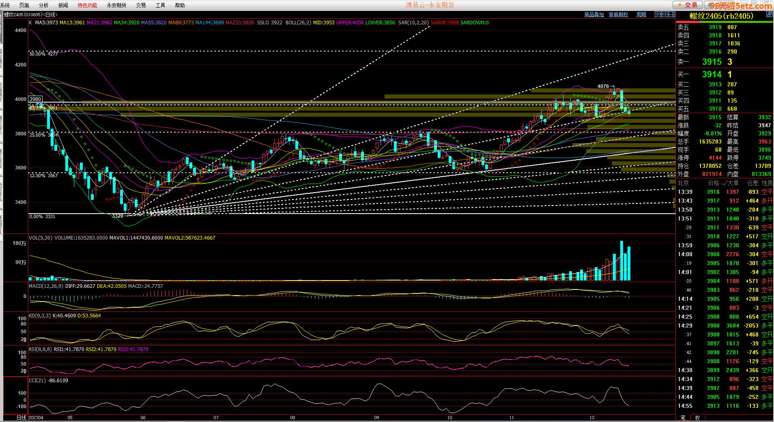
Task: Click the MA21:3962 indicator label
Action: pos(99,23)
